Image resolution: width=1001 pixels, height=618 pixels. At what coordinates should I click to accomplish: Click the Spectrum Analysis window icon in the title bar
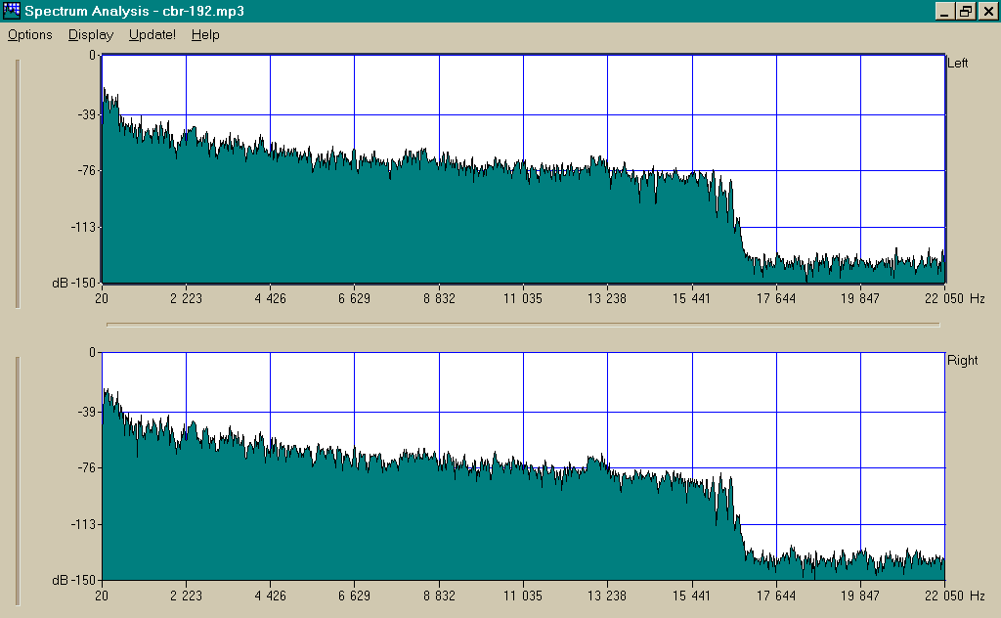pyautogui.click(x=12, y=11)
